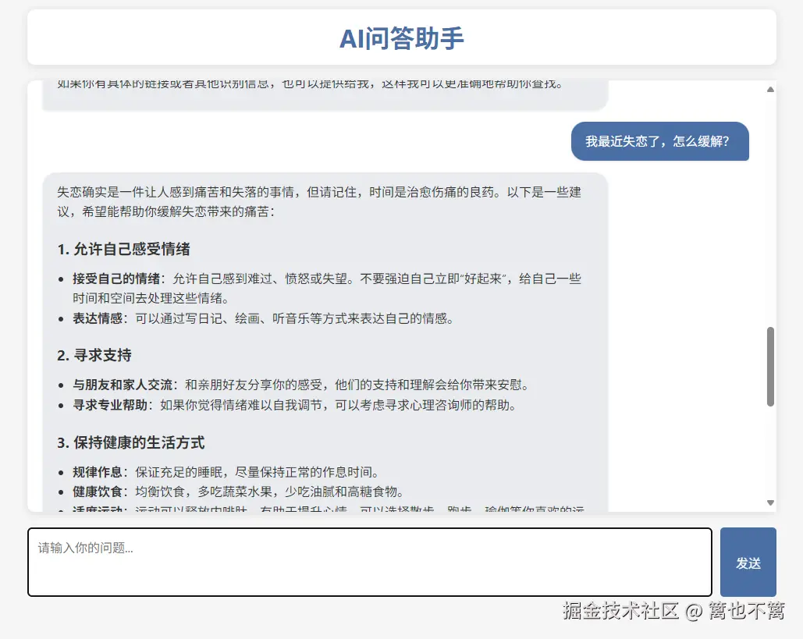This screenshot has height=639, width=803.
Task: Click bold text 规律作息
Action: click(98, 472)
